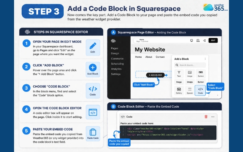Screen dimensions: 243x152
Task: Go to About in My Website navigation
Action: point(148,57)
